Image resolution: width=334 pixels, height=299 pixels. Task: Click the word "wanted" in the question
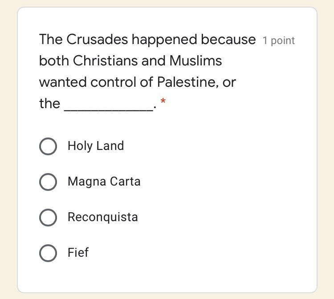tap(63, 82)
